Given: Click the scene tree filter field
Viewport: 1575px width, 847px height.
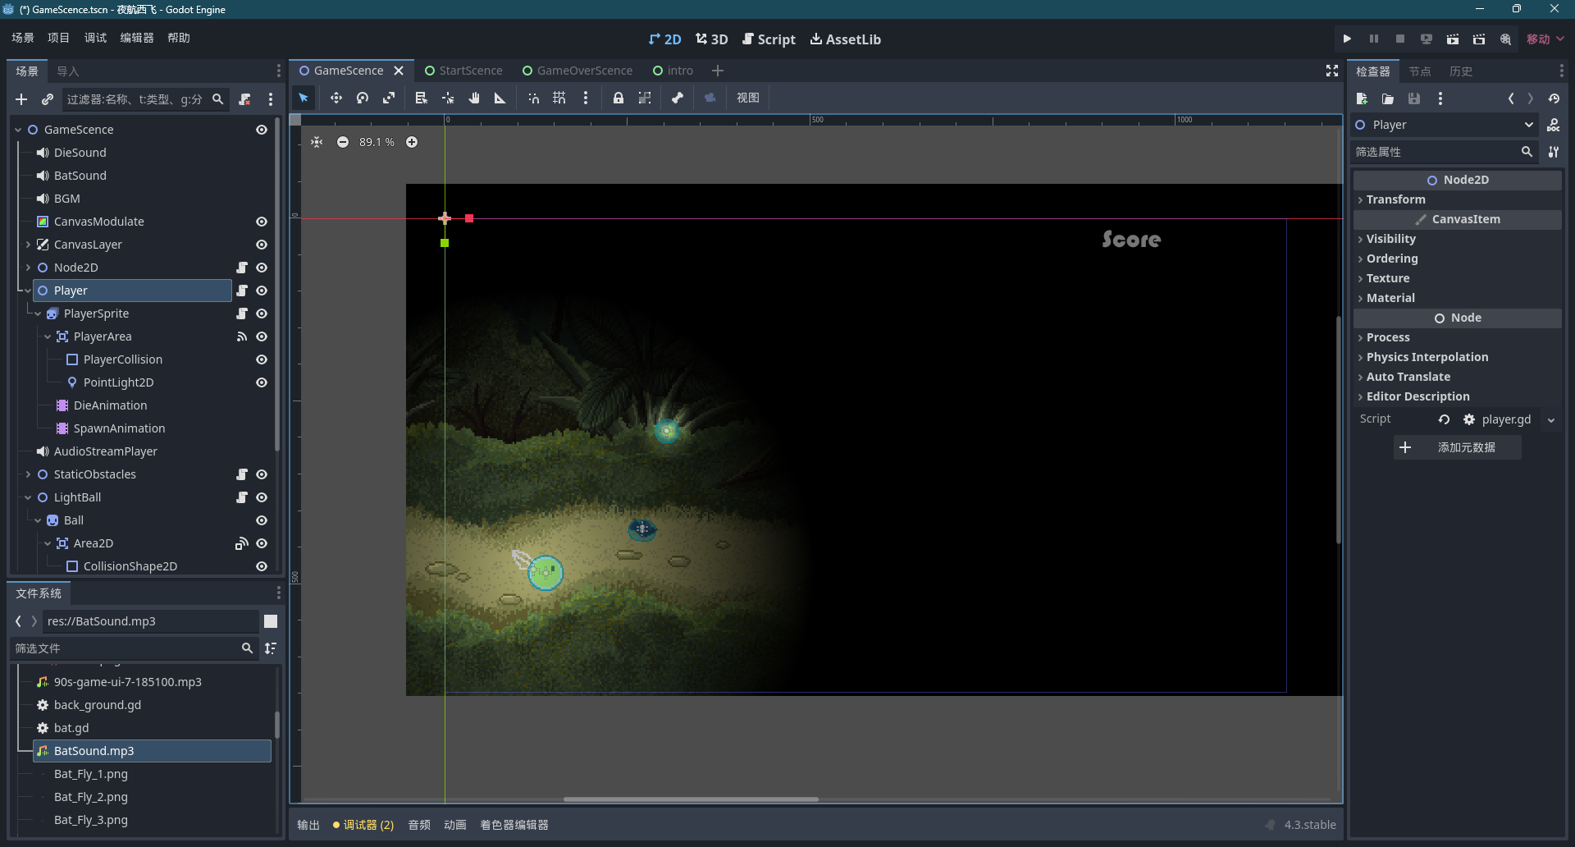Looking at the screenshot, I should pos(135,99).
